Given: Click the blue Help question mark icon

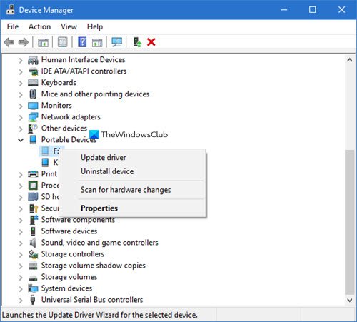Looking at the screenshot, I should 82,42.
